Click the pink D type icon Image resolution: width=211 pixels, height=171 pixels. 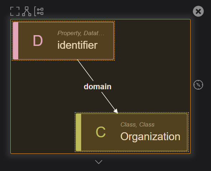(x=38, y=41)
